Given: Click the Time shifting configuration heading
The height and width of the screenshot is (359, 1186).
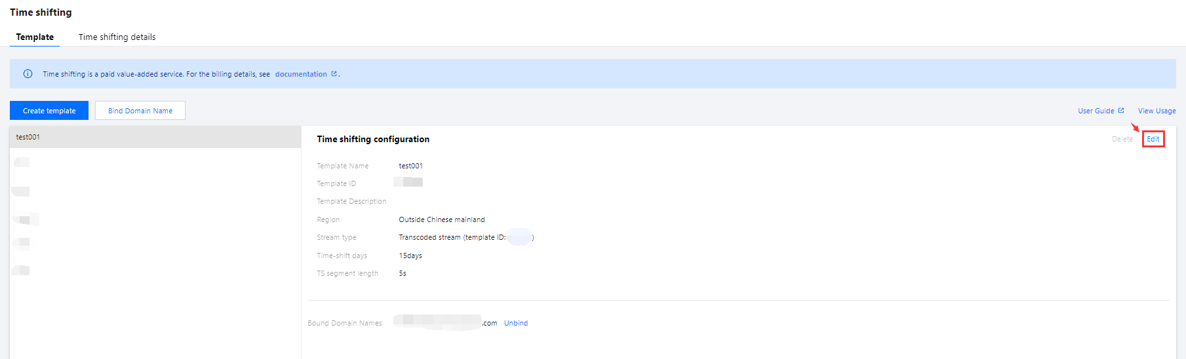Looking at the screenshot, I should tap(373, 139).
